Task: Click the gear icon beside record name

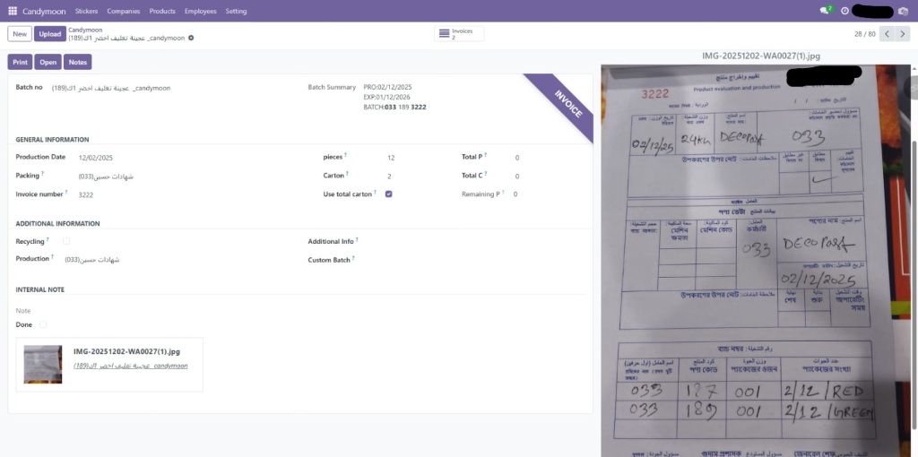Action: [x=191, y=39]
